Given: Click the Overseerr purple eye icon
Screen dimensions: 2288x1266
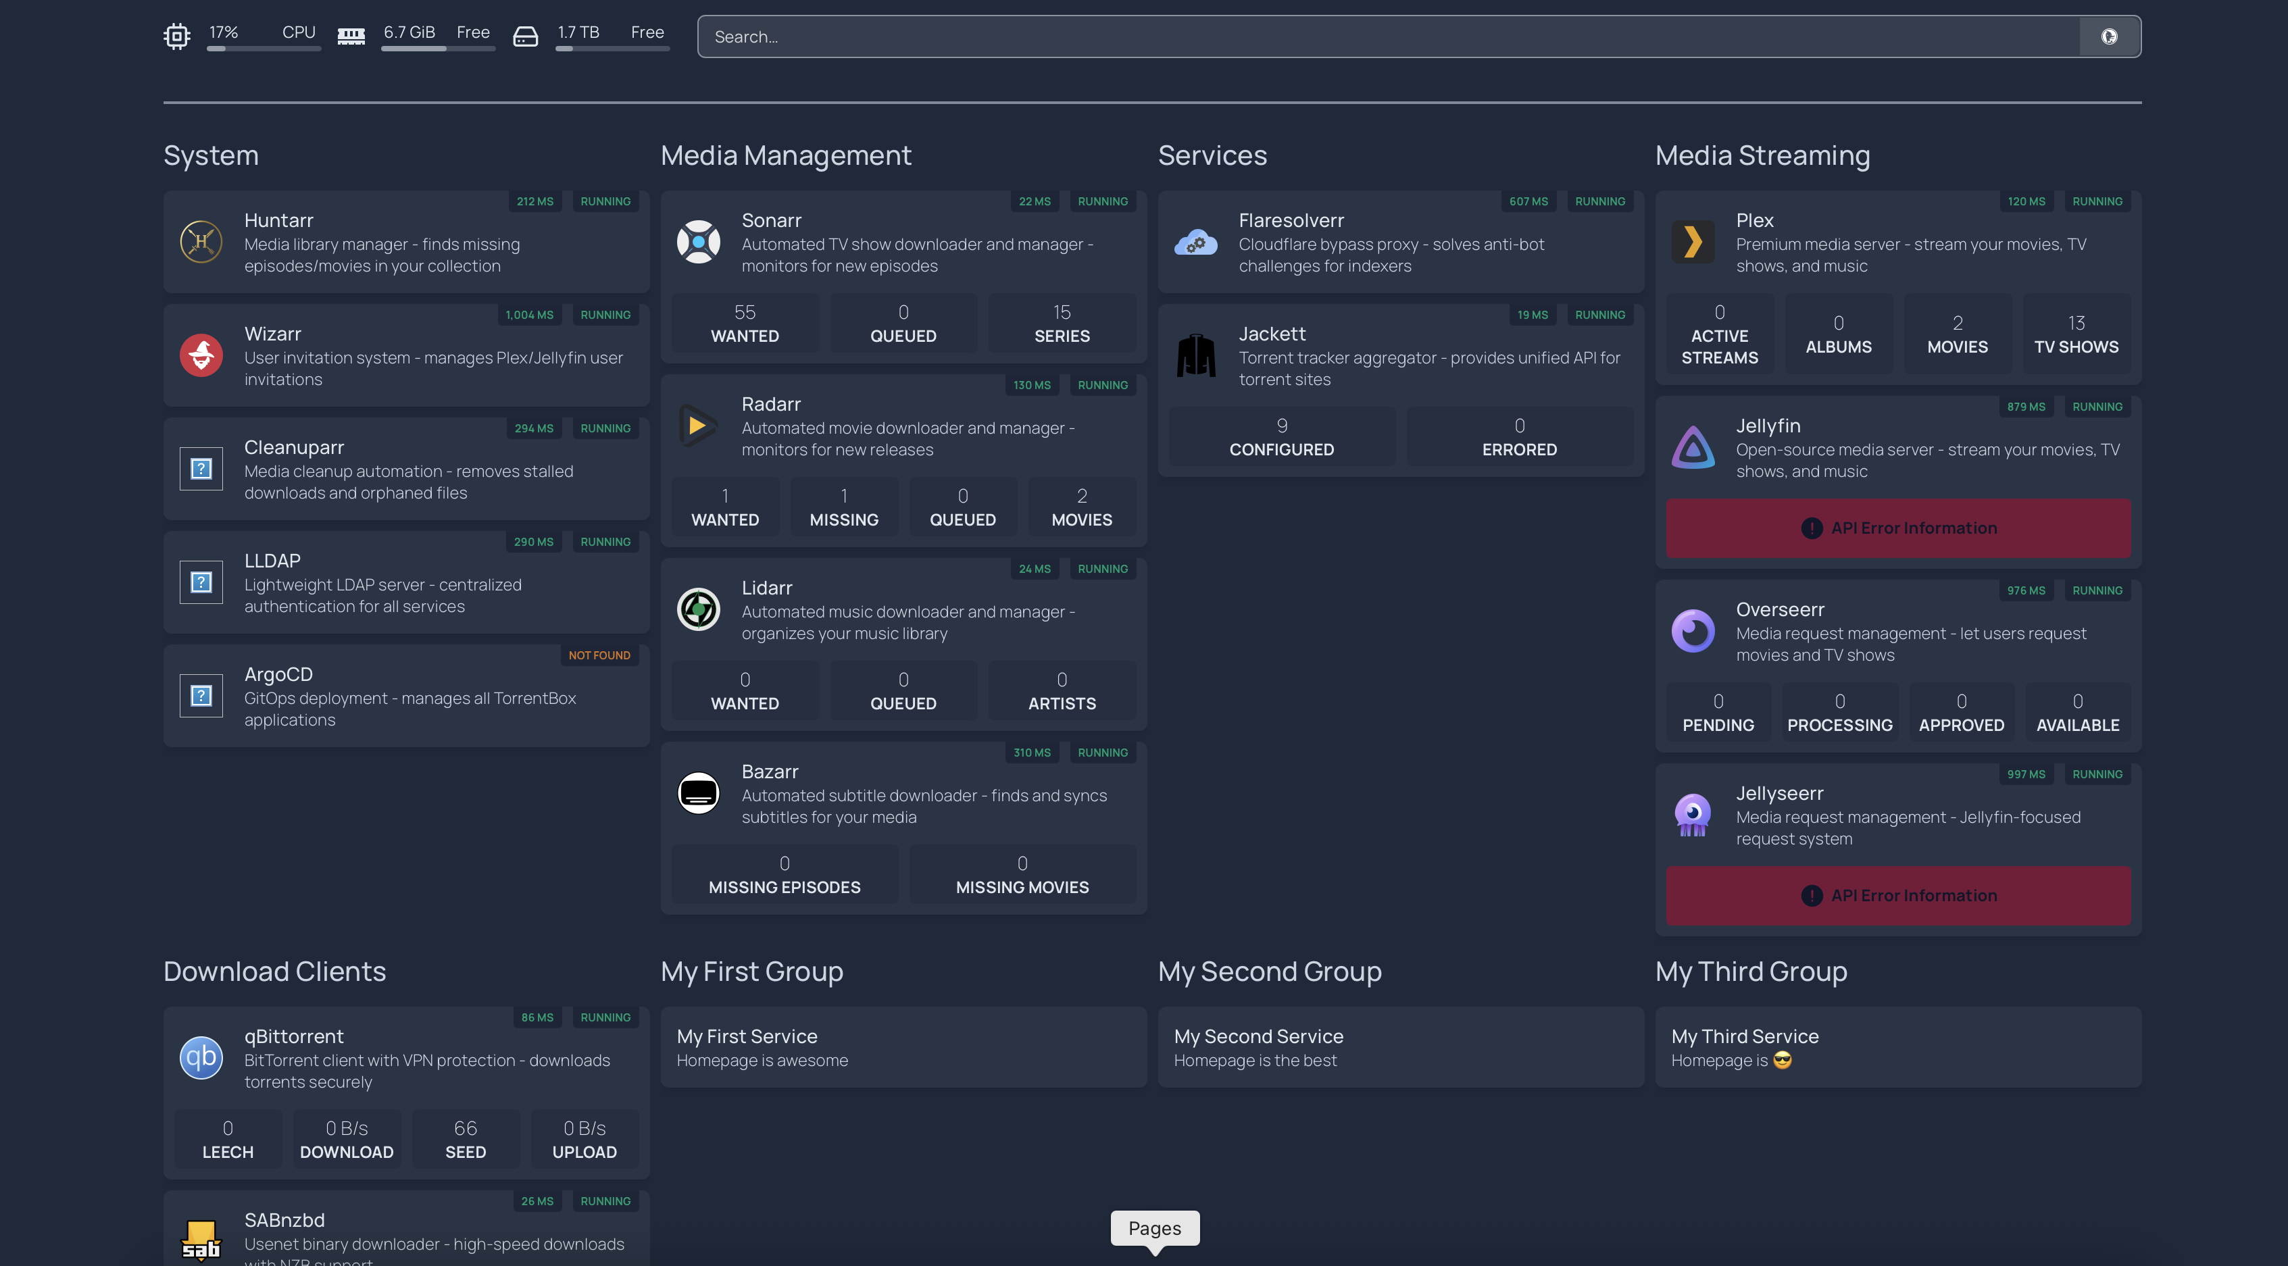Looking at the screenshot, I should pos(1694,630).
